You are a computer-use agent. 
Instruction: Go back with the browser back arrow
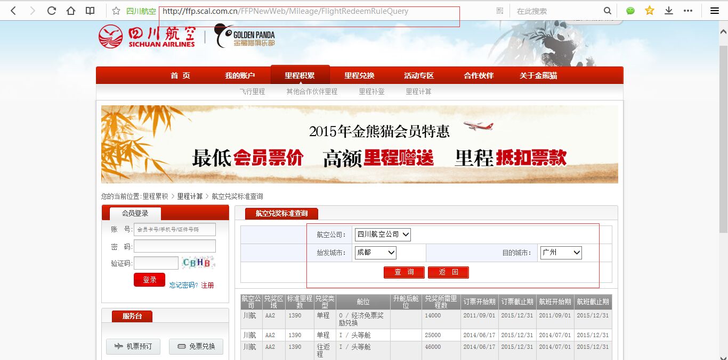13,11
